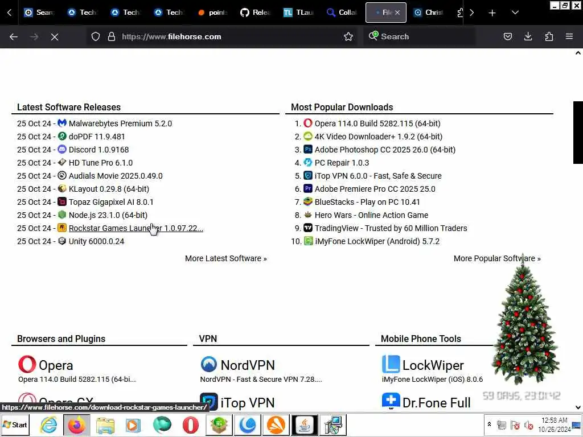Open Firefox from the taskbar
The image size is (583, 437).
[x=77, y=424]
